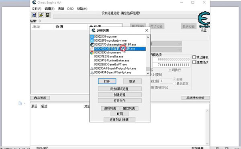Click the 联网 button
241x149 pixels.
120,114
